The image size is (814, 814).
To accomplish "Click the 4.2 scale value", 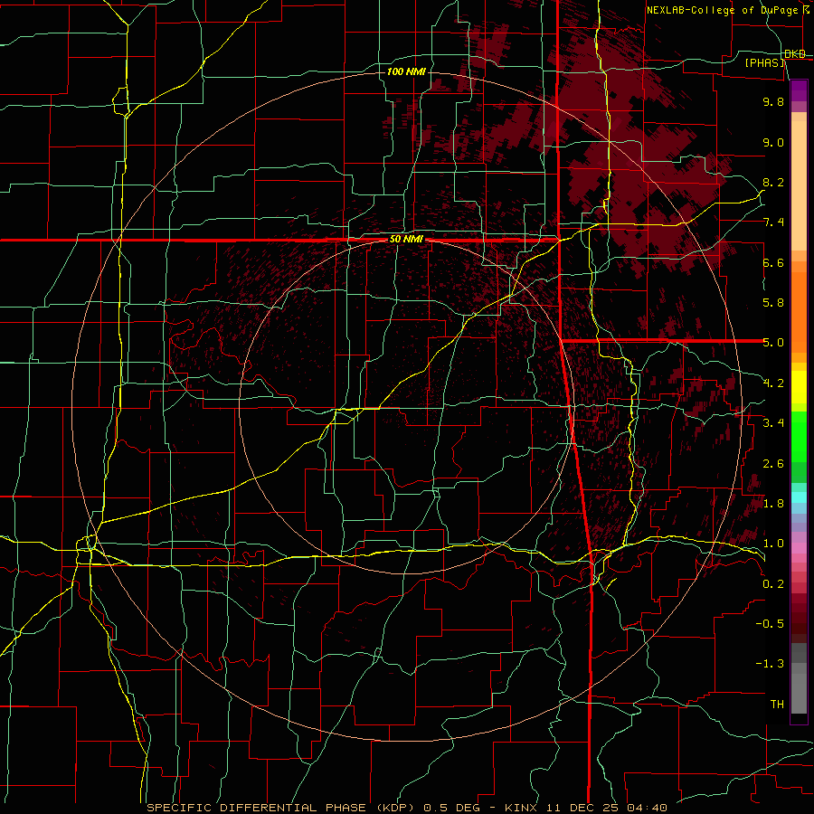I will pos(773,383).
